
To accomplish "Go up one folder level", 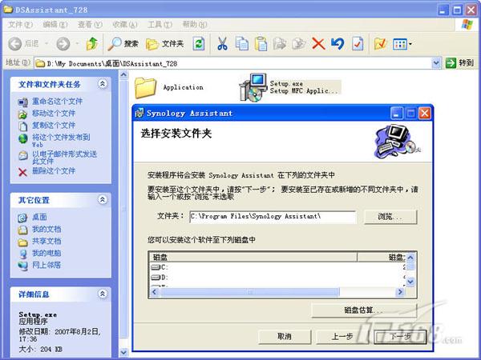I will 91,44.
